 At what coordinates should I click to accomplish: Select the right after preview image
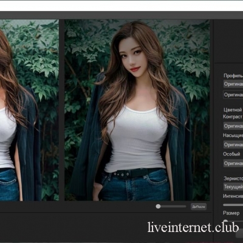coord(137,110)
